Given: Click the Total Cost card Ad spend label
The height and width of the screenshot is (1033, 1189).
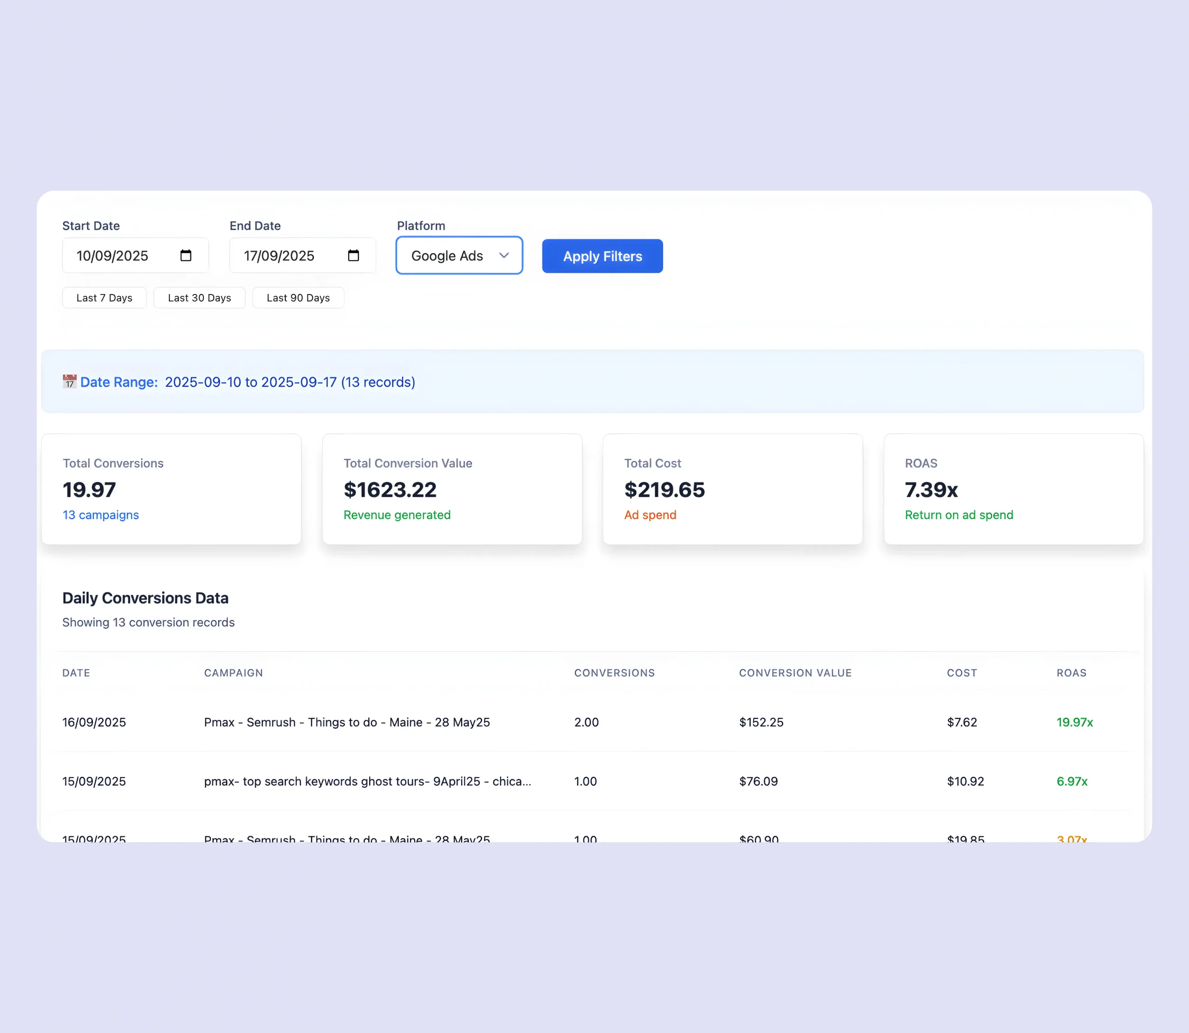Looking at the screenshot, I should (x=650, y=515).
